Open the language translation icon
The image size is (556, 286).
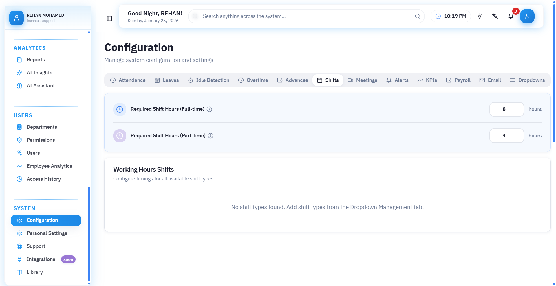tap(495, 16)
